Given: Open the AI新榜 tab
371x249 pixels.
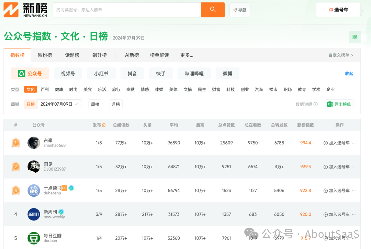Looking at the screenshot, I should click(132, 55).
